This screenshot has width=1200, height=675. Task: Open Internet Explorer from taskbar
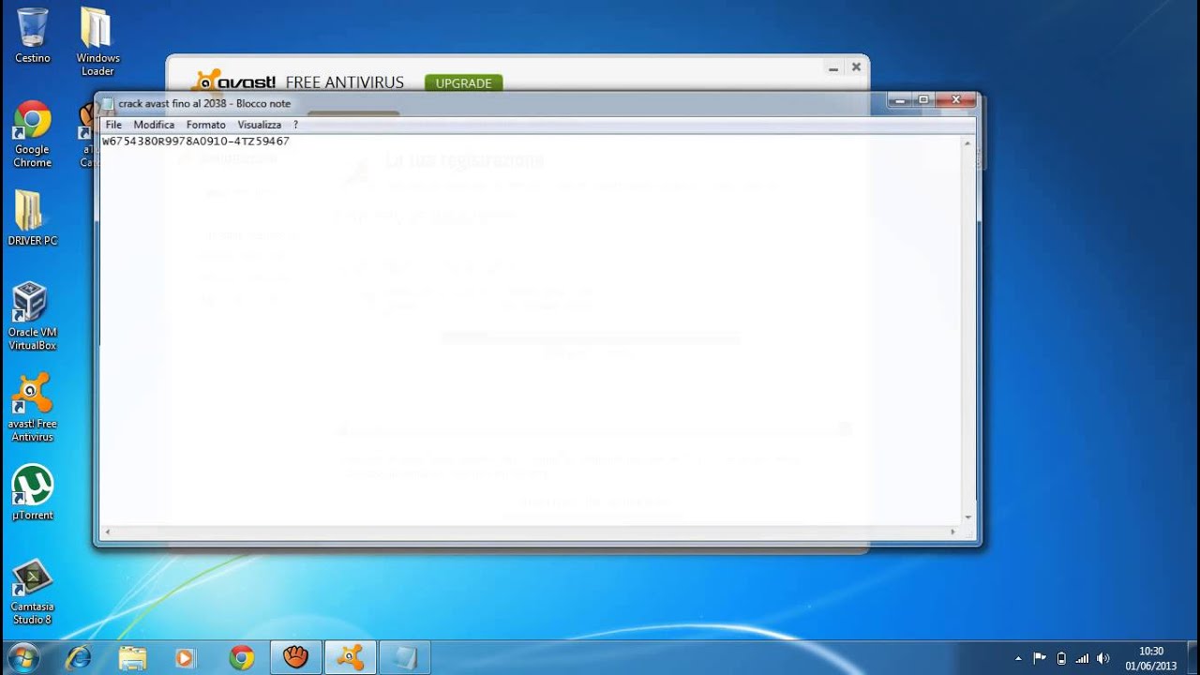(79, 658)
